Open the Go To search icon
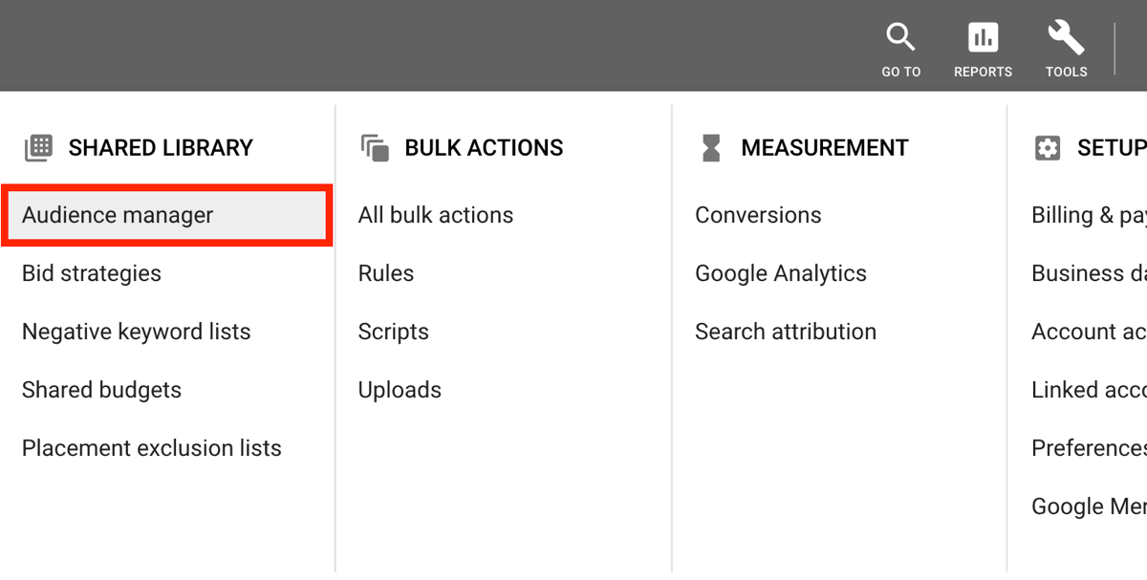 point(900,38)
